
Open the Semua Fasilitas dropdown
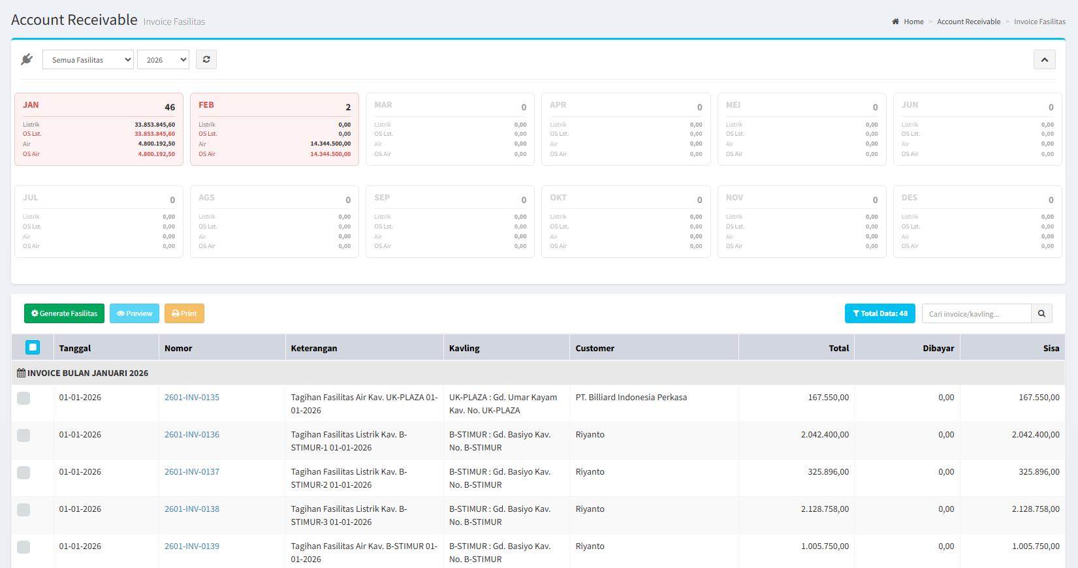[88, 59]
